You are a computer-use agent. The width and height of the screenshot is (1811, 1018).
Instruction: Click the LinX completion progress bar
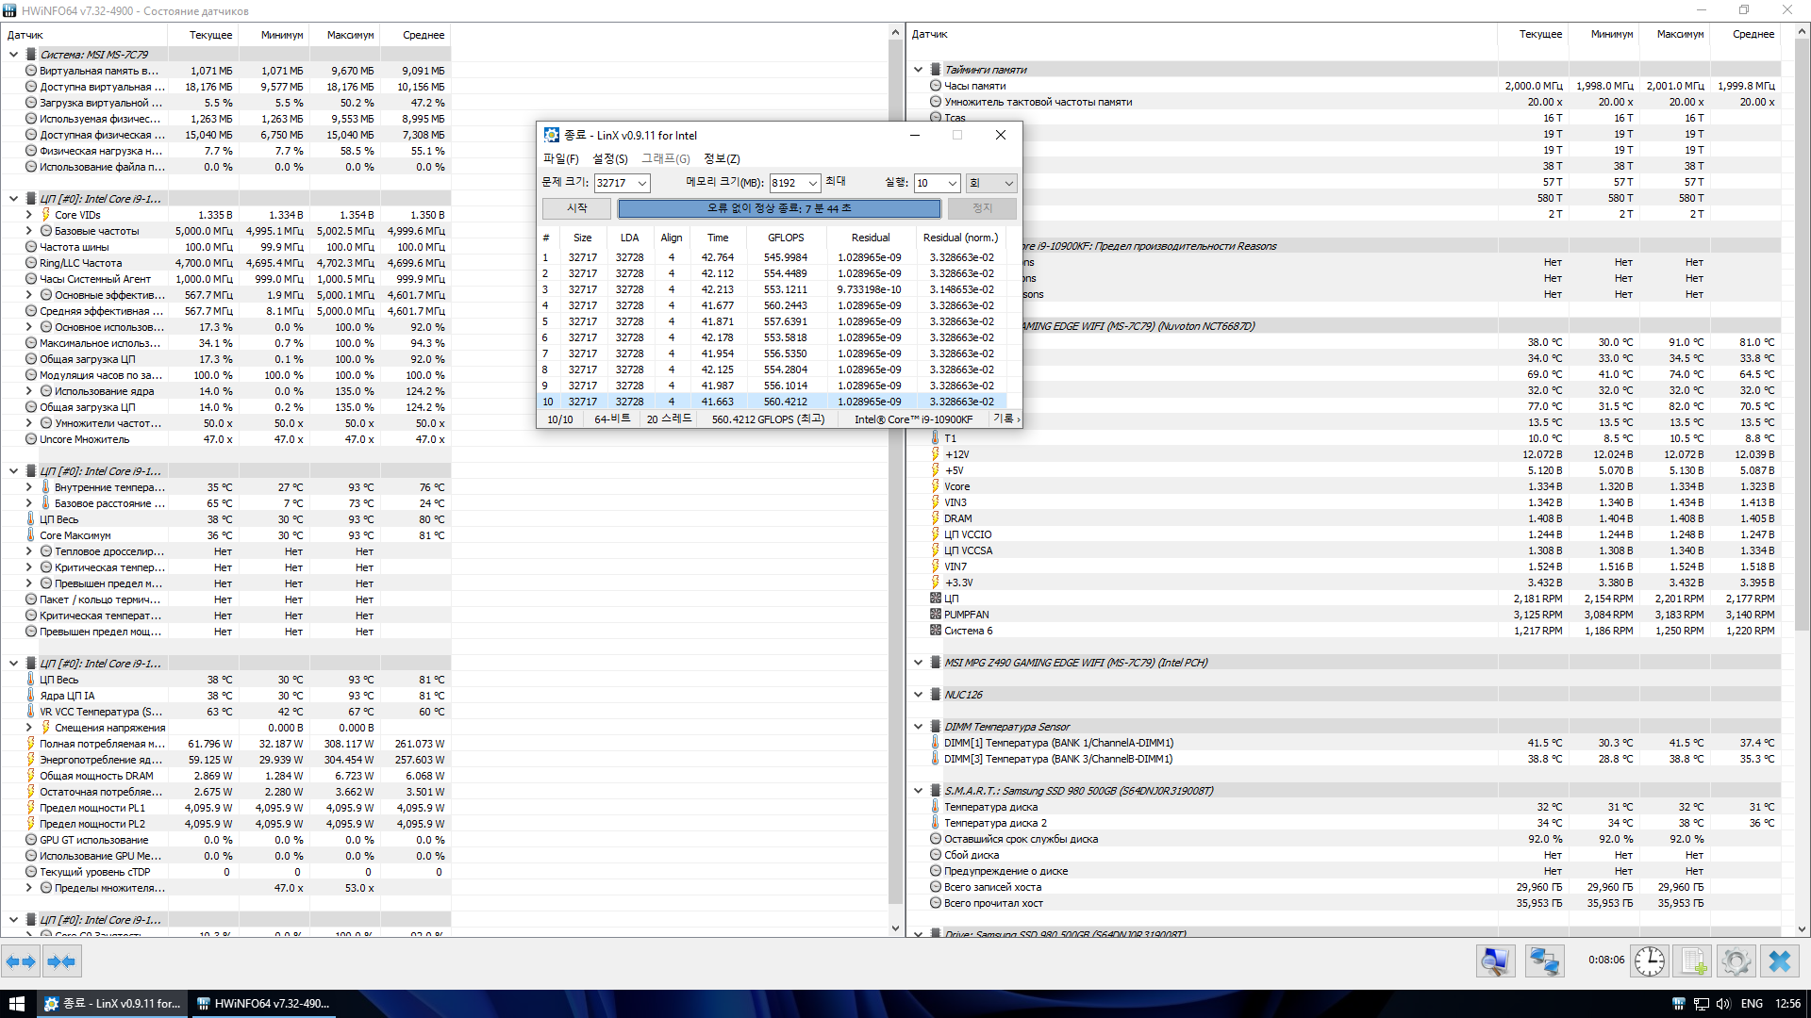click(779, 208)
